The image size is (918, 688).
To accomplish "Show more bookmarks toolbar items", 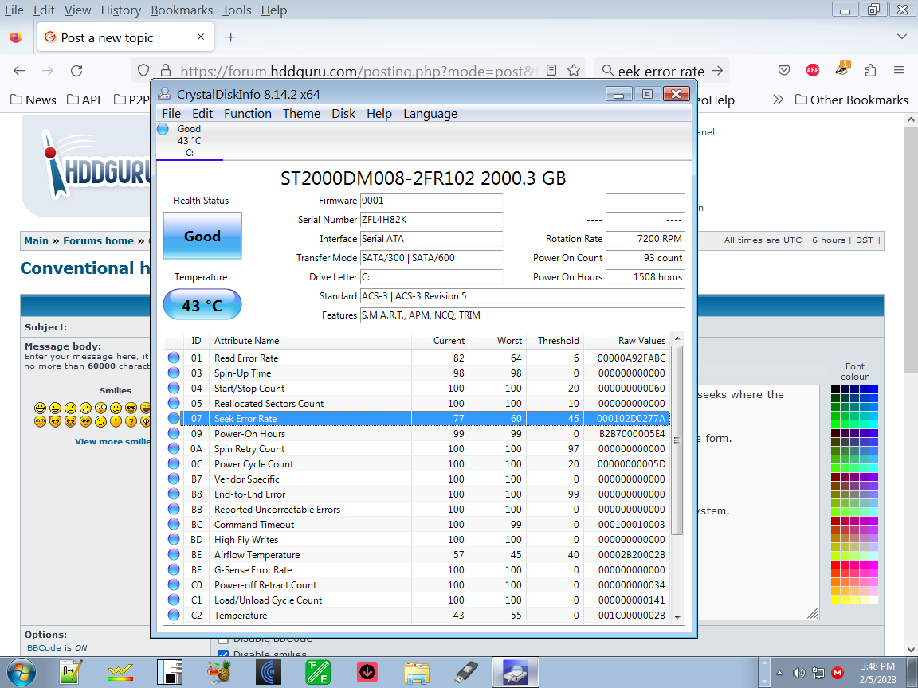I will pos(778,100).
